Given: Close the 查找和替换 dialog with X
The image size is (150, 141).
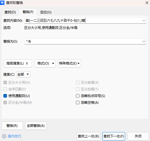Looking at the screenshot, I should [147, 3].
